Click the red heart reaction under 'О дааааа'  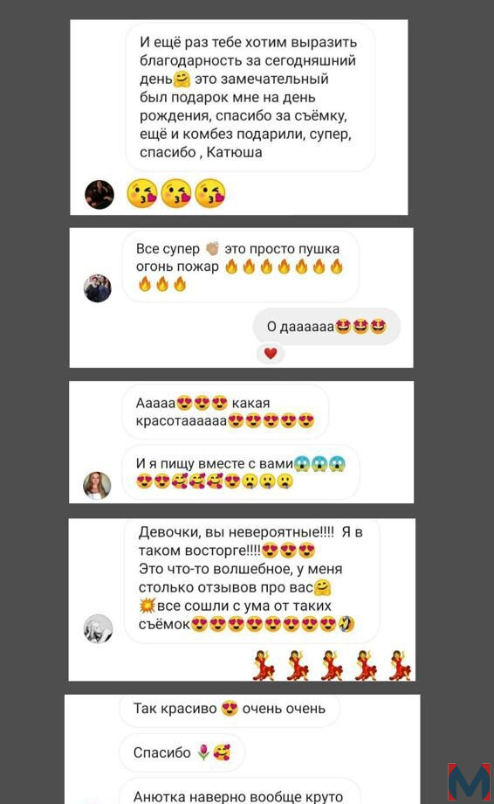pos(271,353)
